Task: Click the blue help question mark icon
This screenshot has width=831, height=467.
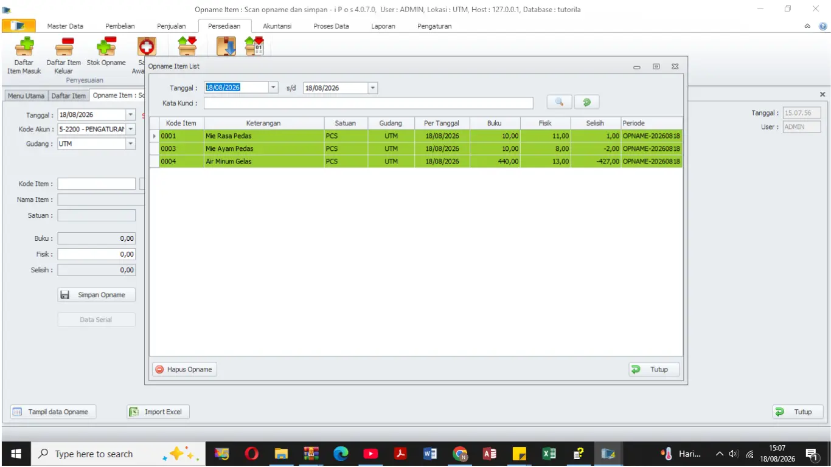Action: (823, 26)
